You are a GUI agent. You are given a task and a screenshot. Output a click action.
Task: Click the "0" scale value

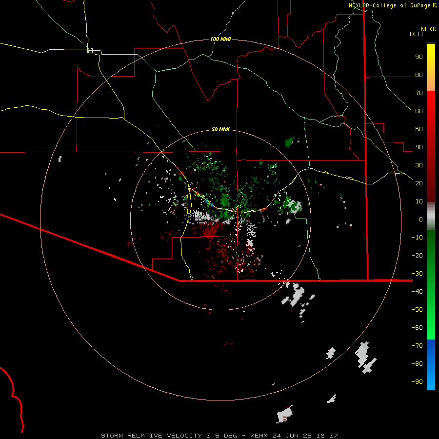pyautogui.click(x=421, y=219)
